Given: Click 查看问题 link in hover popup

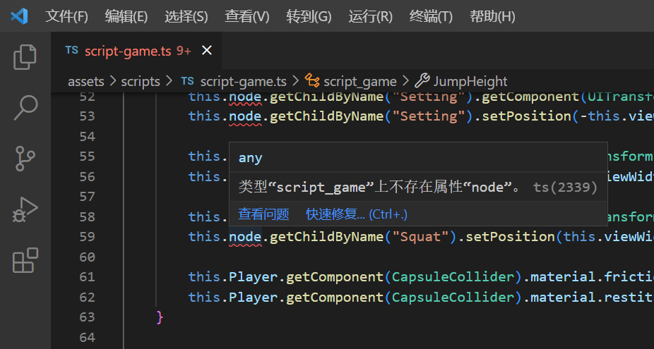Looking at the screenshot, I should tap(263, 214).
